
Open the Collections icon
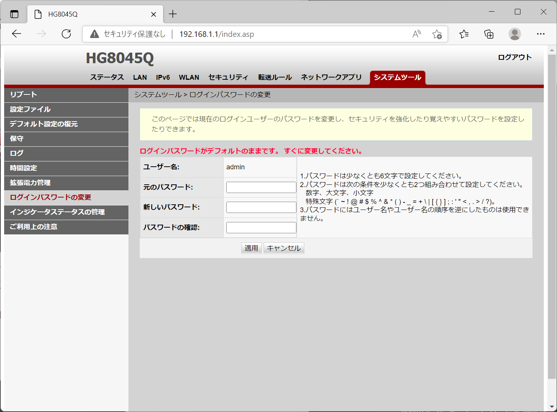(489, 34)
